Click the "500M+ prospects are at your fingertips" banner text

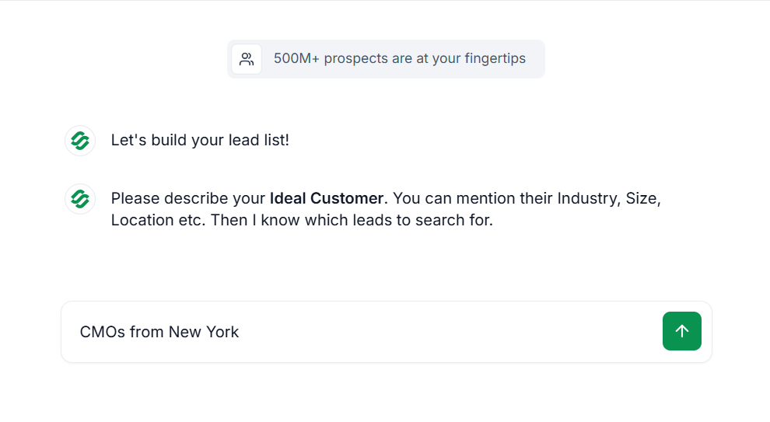(399, 59)
